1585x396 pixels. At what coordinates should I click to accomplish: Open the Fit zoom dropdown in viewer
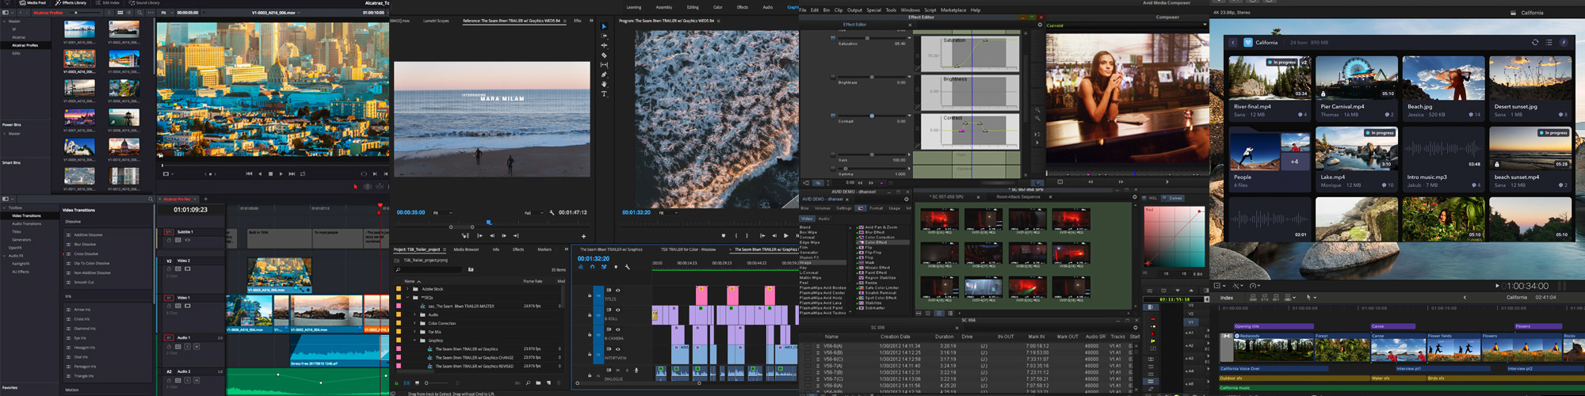point(166,13)
